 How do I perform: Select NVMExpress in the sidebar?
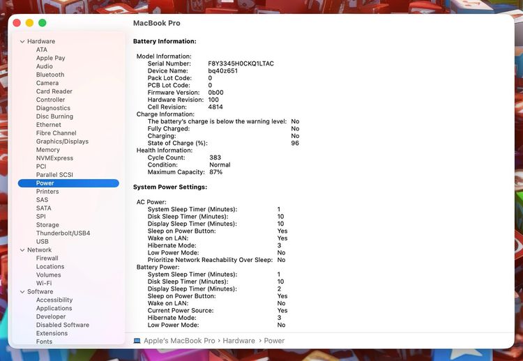pos(54,158)
